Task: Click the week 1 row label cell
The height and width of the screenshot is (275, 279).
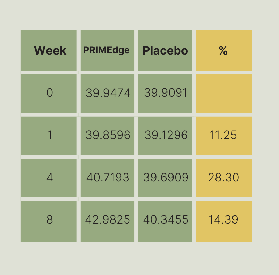Action: coord(49,136)
